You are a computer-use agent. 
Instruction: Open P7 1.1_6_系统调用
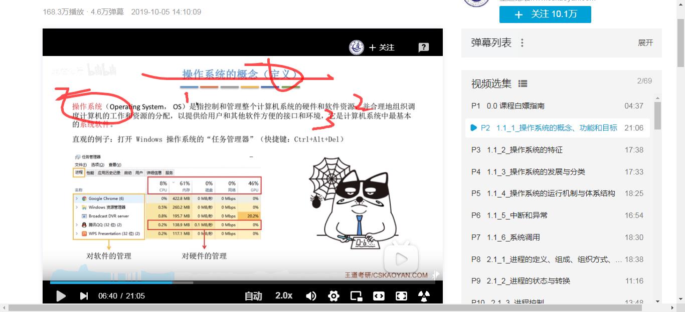coord(558,237)
